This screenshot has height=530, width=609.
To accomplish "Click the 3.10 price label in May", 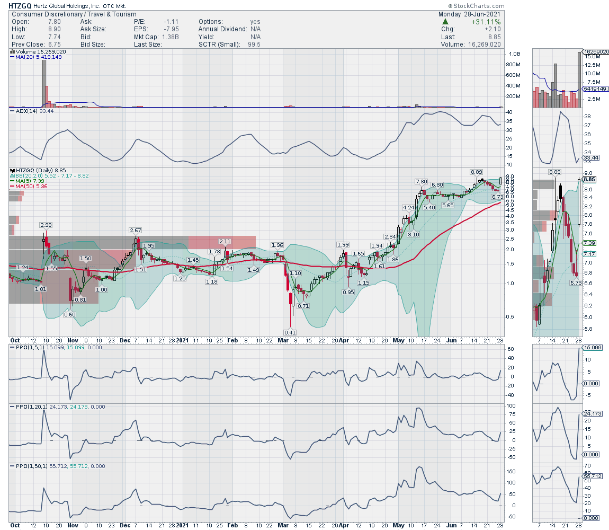I will click(x=413, y=234).
